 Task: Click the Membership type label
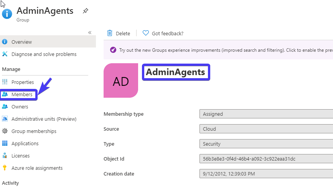pos(124,114)
